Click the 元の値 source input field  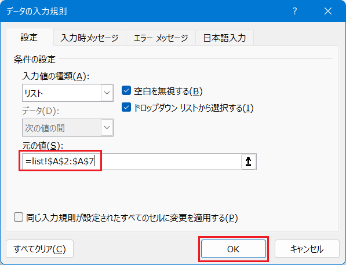click(x=132, y=161)
